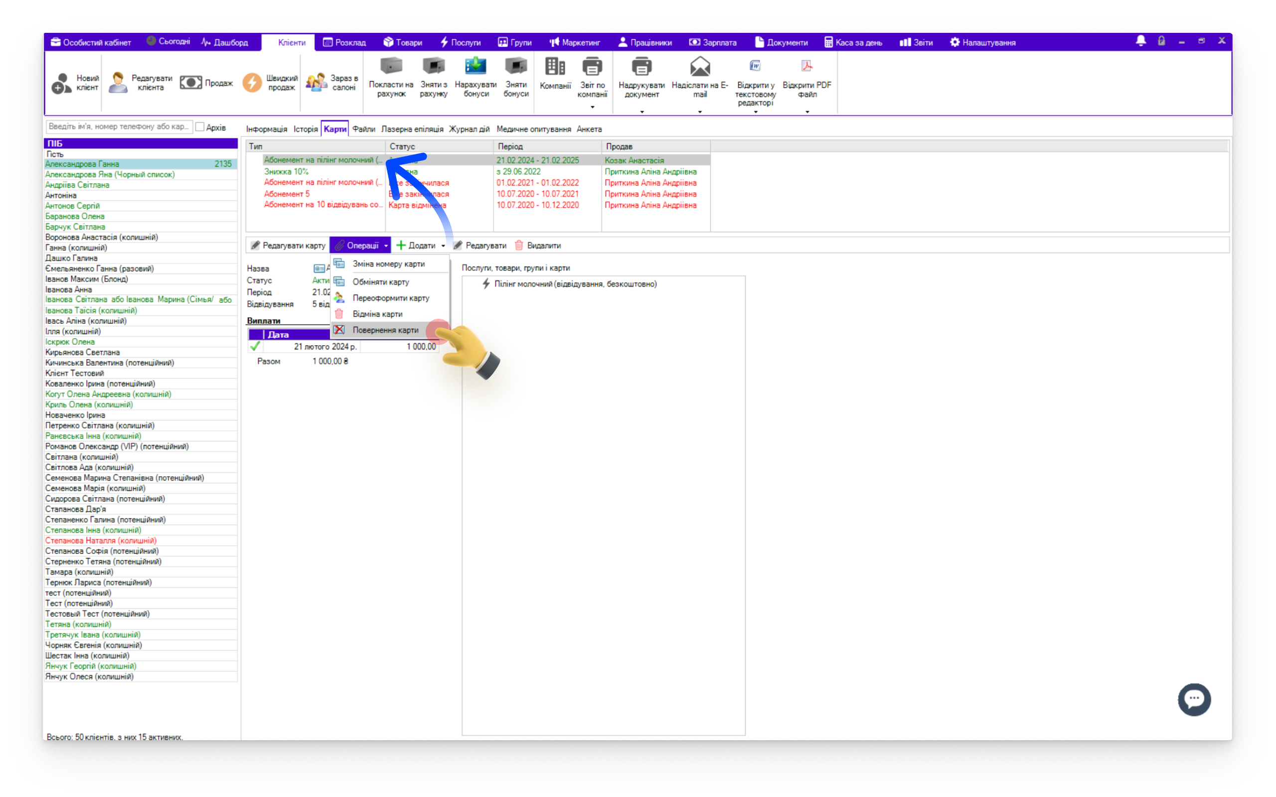The image size is (1276, 797).
Task: Click the notification bell icon
Action: pyautogui.click(x=1140, y=41)
